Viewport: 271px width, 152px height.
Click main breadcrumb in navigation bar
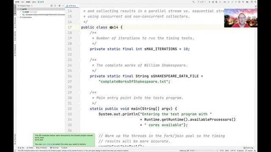click(28, 2)
